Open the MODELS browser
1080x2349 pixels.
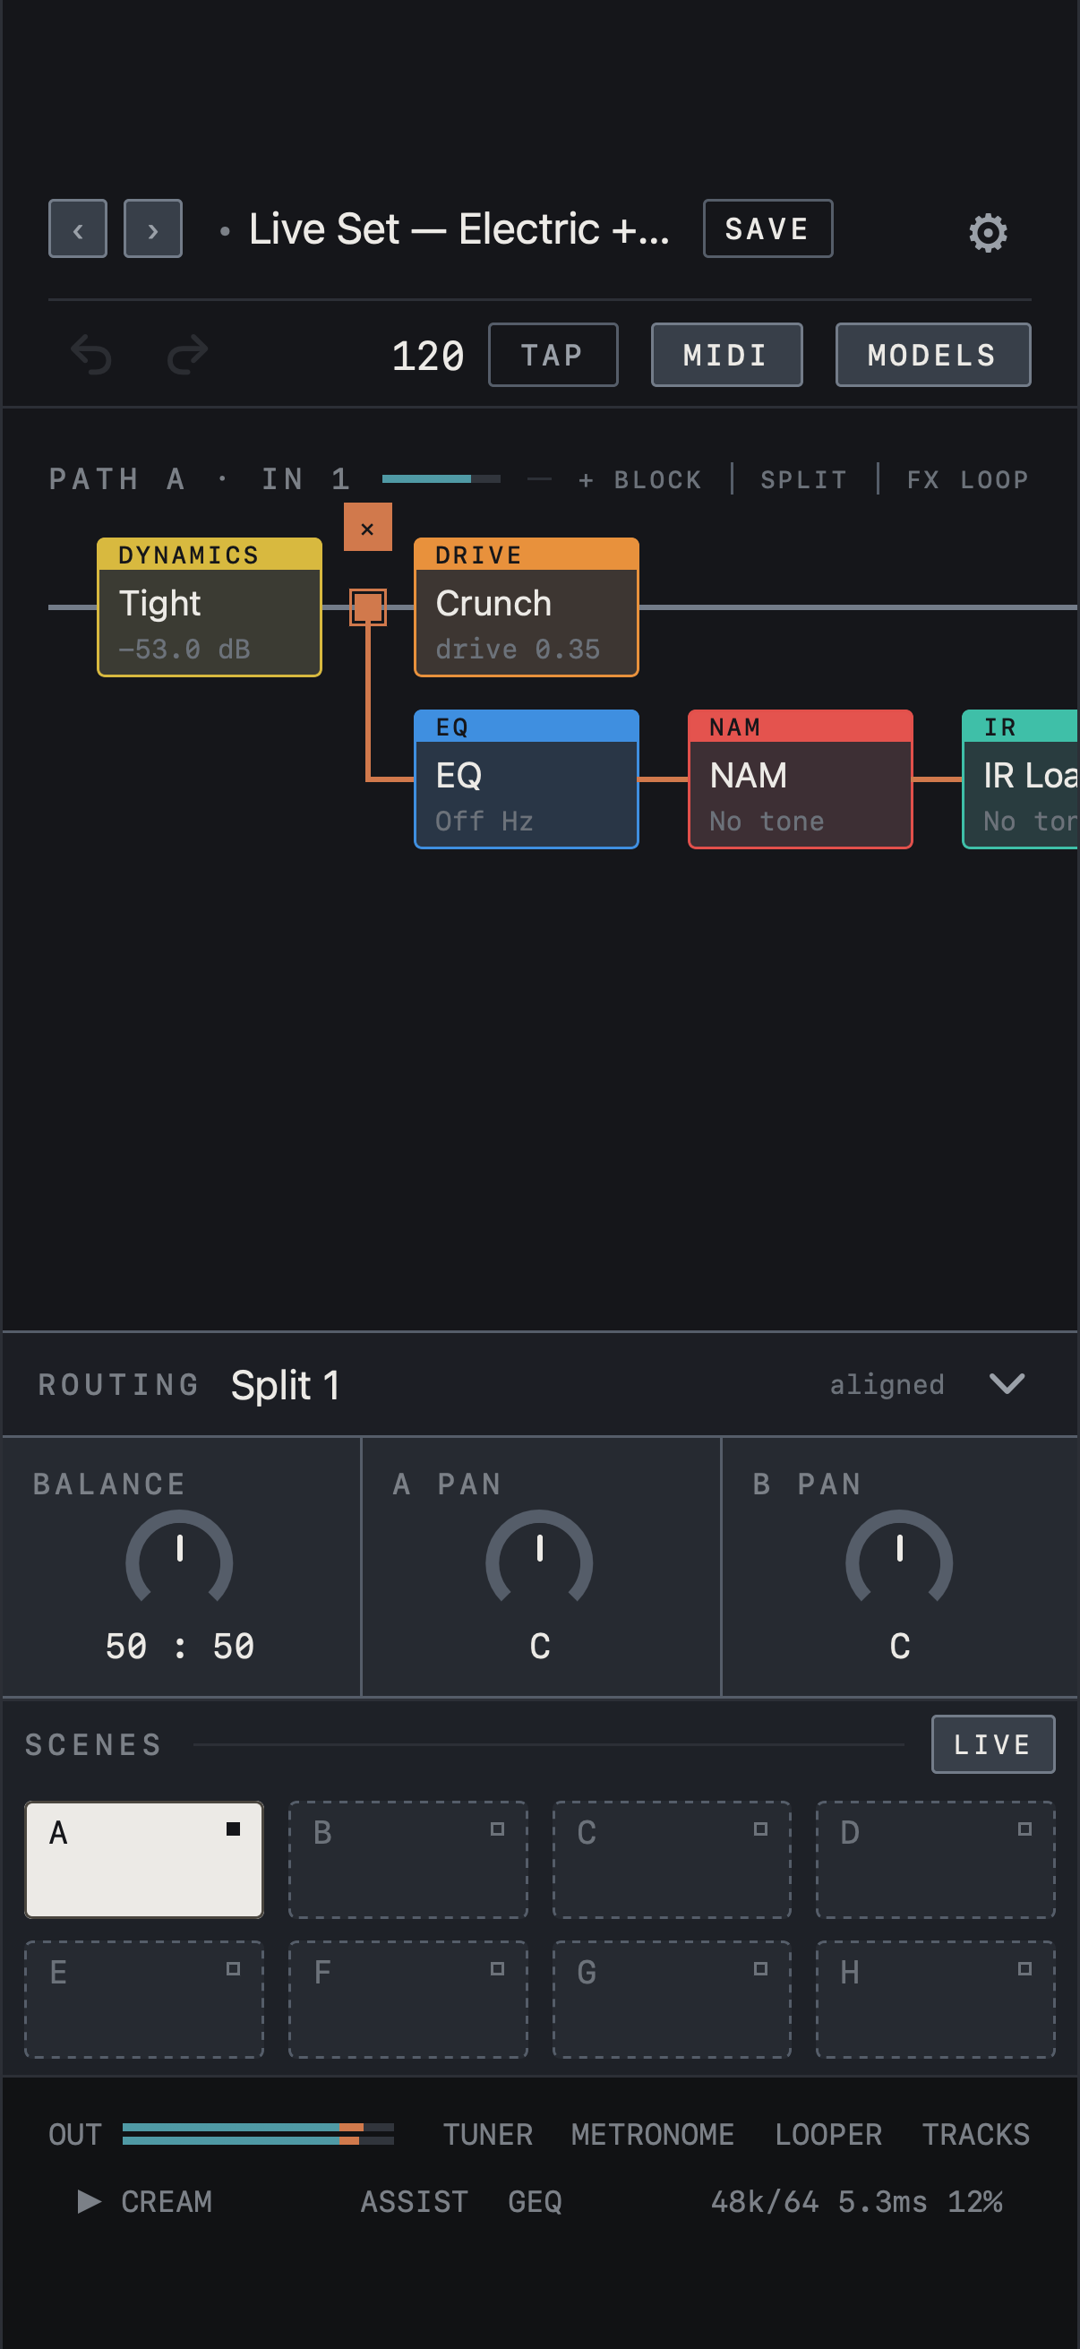pyautogui.click(x=932, y=355)
